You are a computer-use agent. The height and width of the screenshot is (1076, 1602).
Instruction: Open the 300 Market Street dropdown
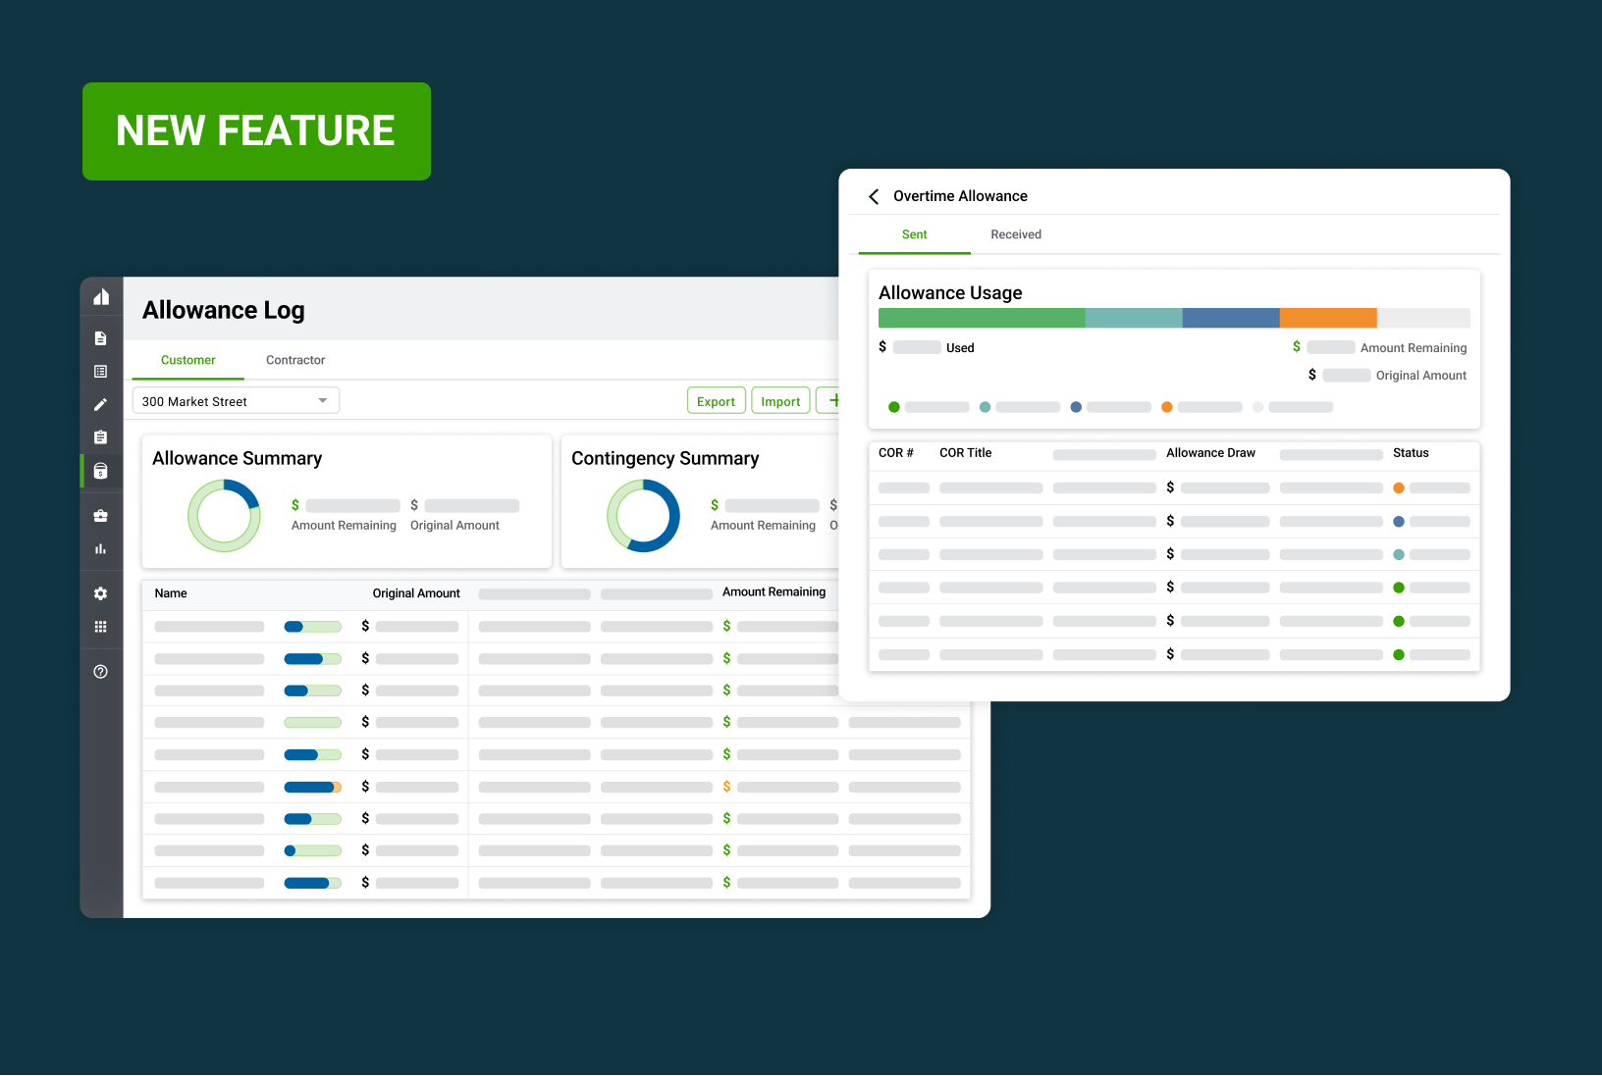tap(236, 400)
